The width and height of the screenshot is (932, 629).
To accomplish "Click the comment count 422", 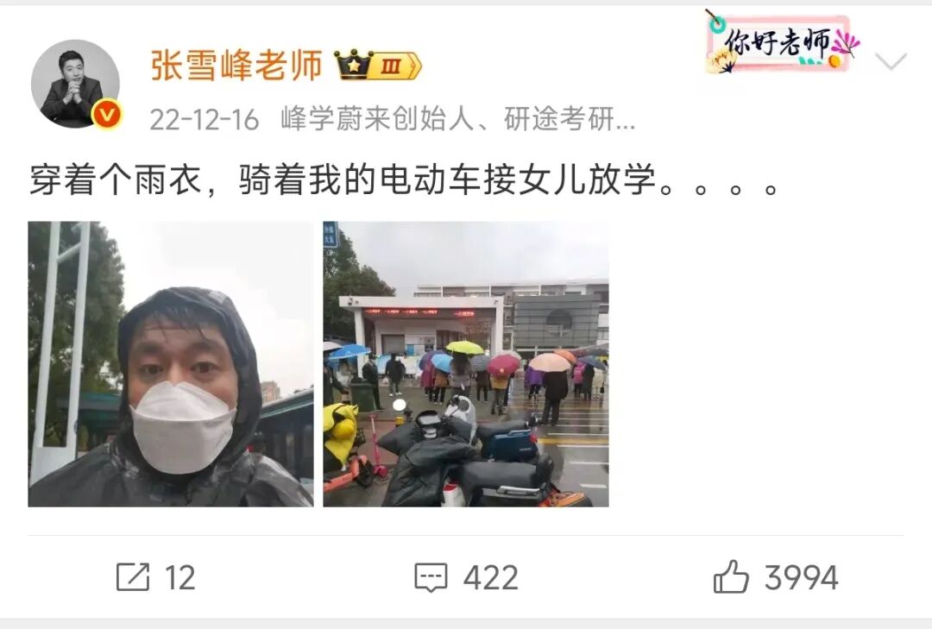I will (491, 578).
